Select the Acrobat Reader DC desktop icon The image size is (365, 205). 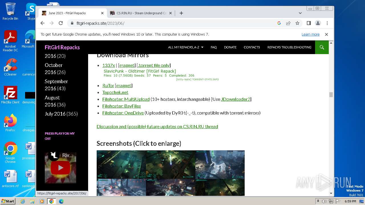[x=10, y=41]
